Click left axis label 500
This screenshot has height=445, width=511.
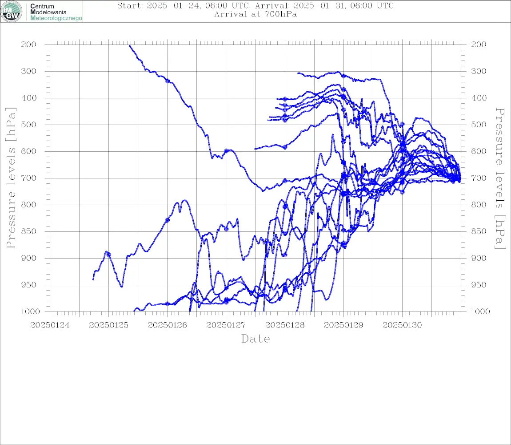click(29, 125)
